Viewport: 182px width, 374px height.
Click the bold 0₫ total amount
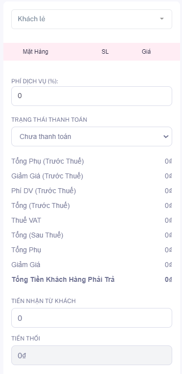pyautogui.click(x=168, y=279)
